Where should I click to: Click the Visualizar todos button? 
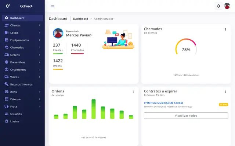186,116
